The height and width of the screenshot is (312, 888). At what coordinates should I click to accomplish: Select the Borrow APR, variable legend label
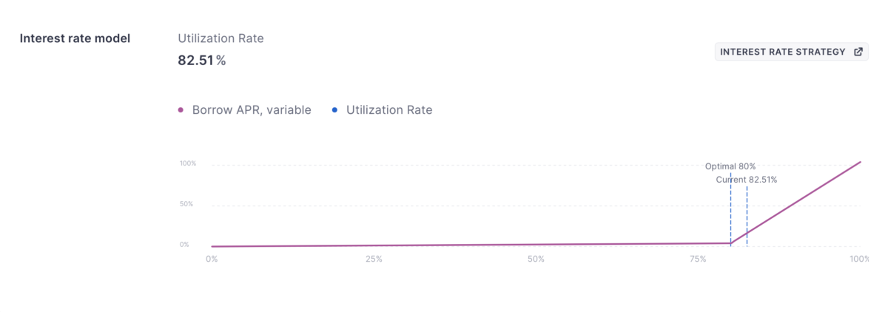coord(252,110)
